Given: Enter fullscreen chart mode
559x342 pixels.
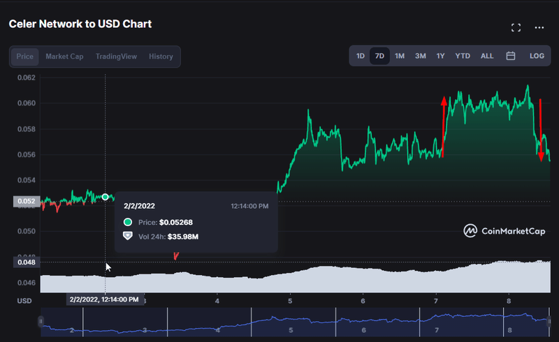Looking at the screenshot, I should tap(516, 28).
